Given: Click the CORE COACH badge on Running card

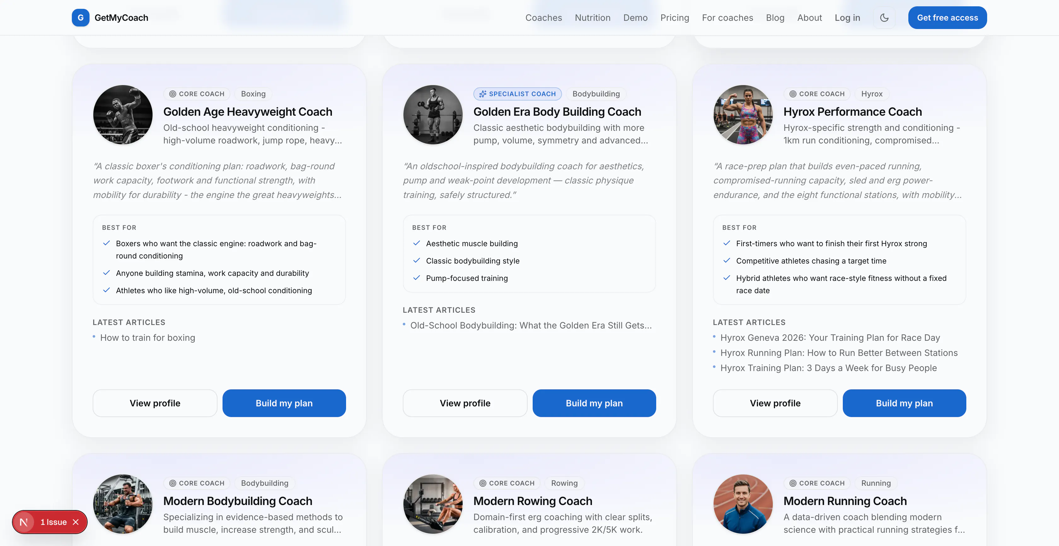Looking at the screenshot, I should point(817,483).
